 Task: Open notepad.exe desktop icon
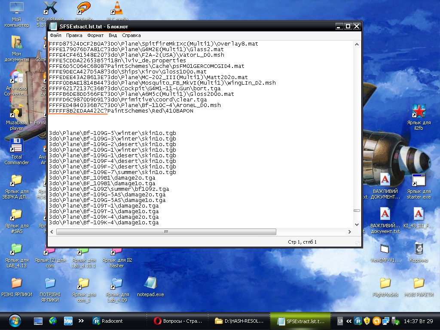(150, 286)
